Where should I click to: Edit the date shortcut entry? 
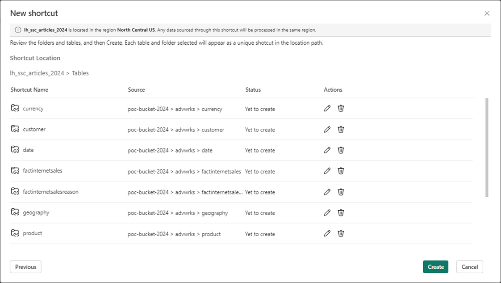pos(327,150)
